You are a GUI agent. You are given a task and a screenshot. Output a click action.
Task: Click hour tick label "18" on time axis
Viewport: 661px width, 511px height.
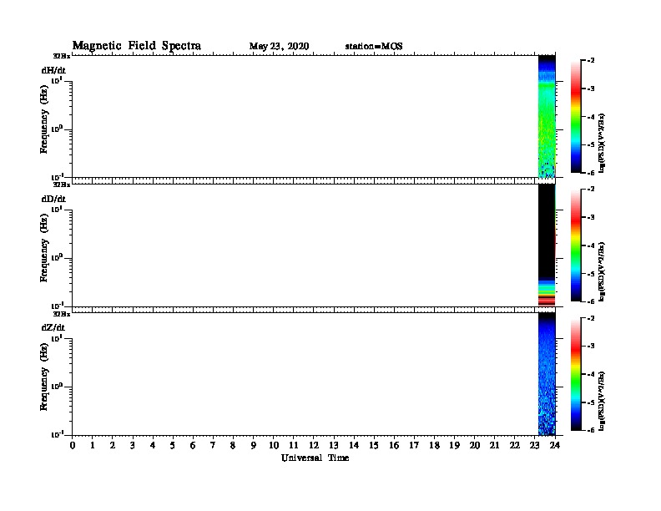pyautogui.click(x=434, y=445)
